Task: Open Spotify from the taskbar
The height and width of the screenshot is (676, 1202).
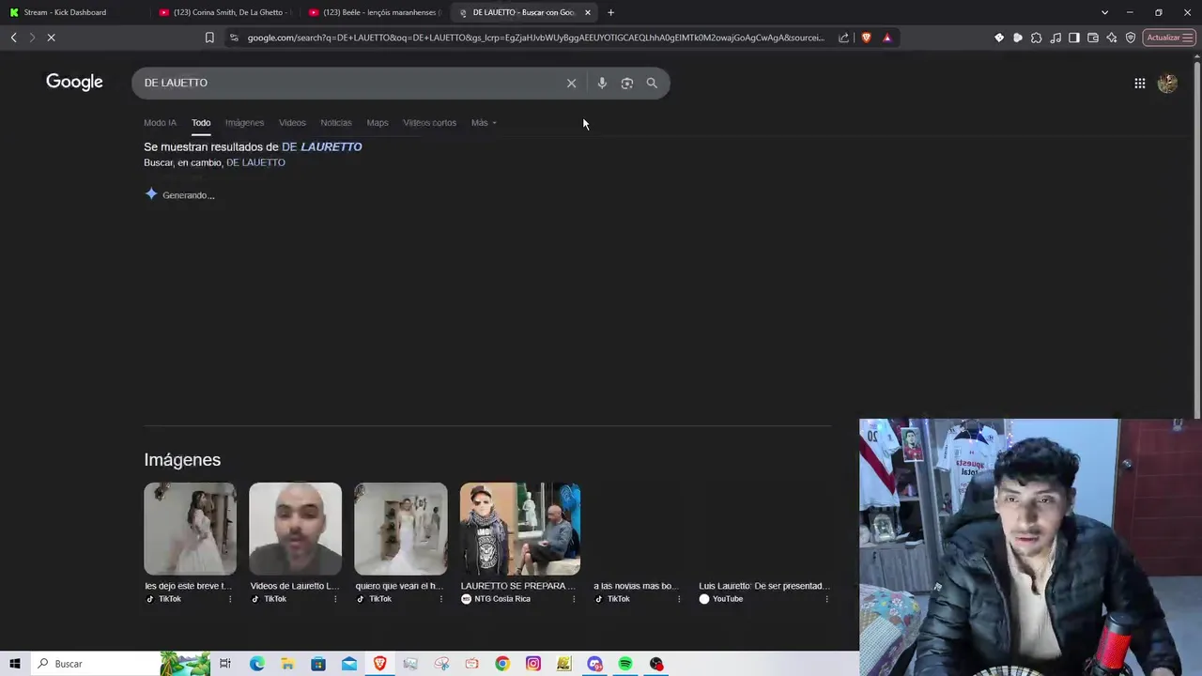Action: [625, 664]
